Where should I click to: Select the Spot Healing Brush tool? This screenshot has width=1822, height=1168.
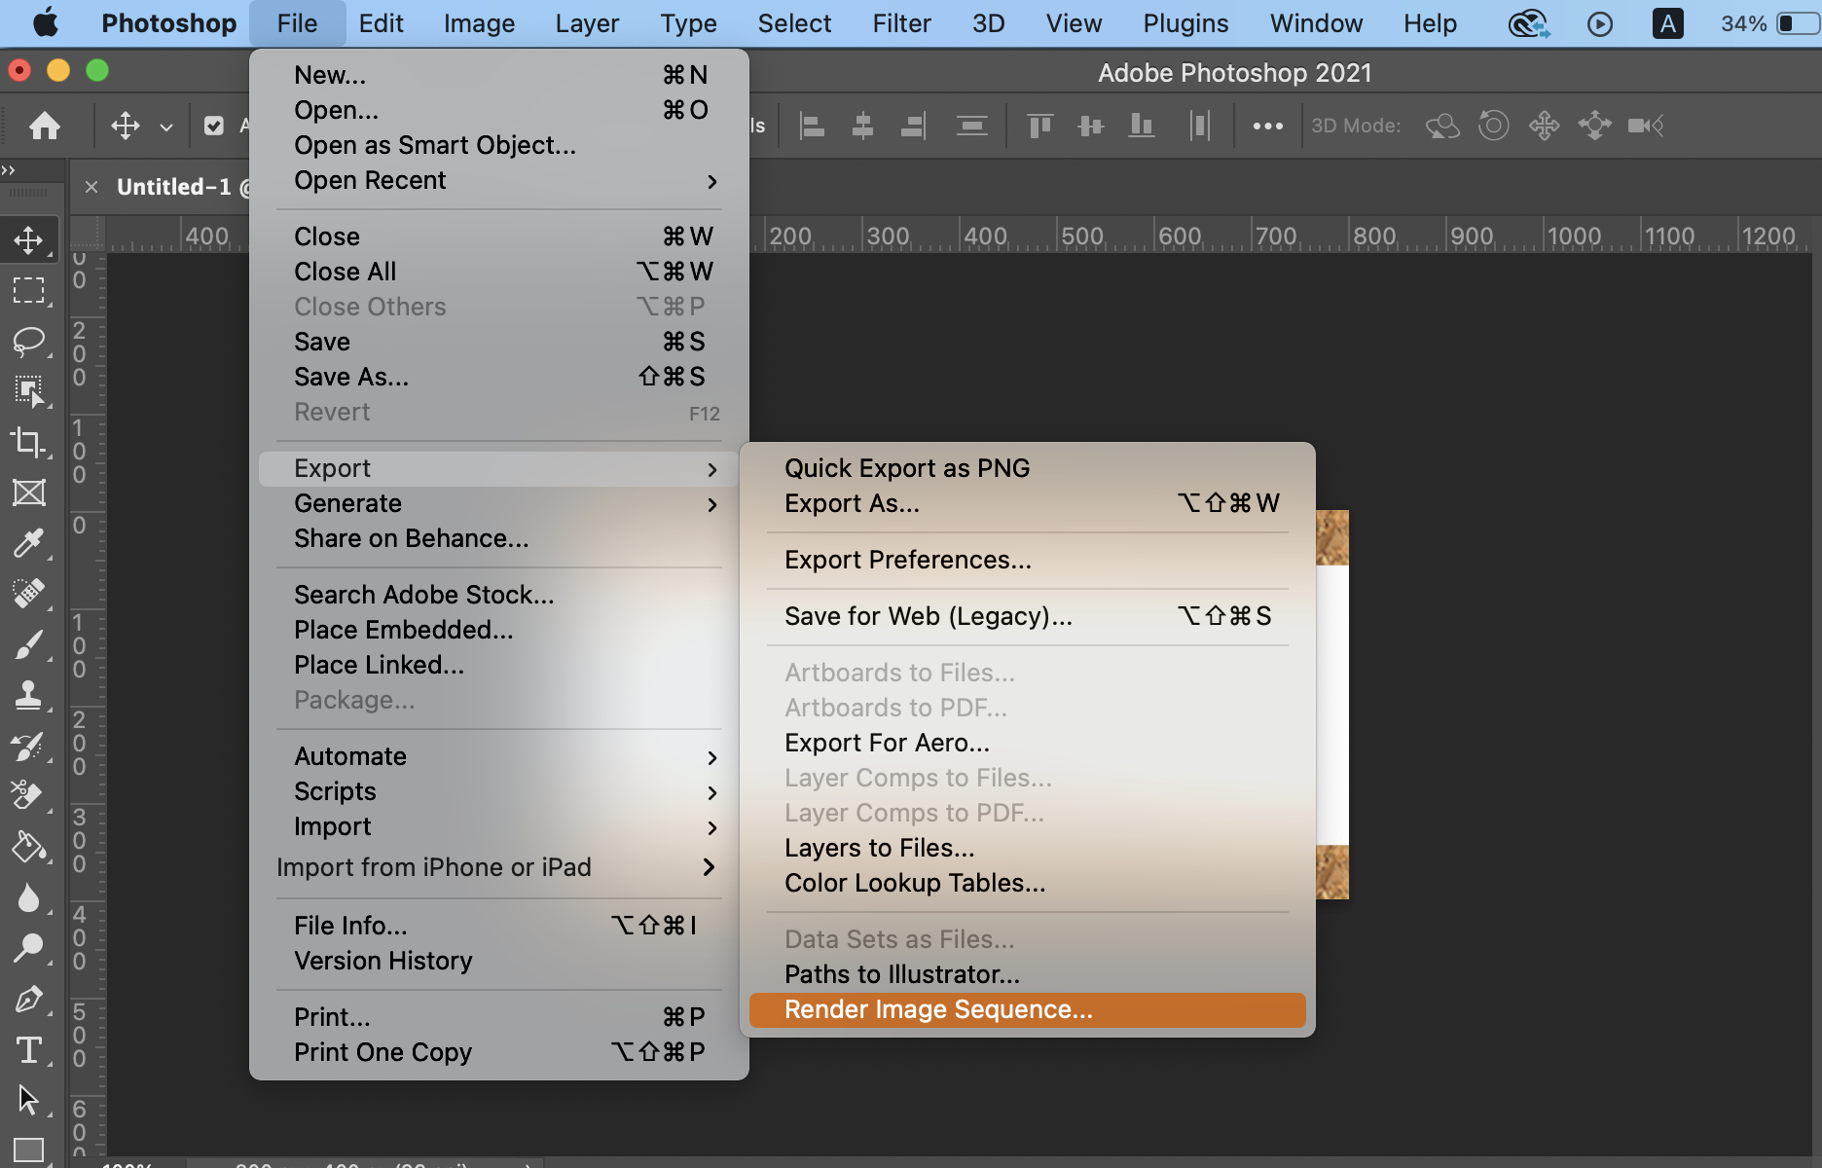(29, 594)
